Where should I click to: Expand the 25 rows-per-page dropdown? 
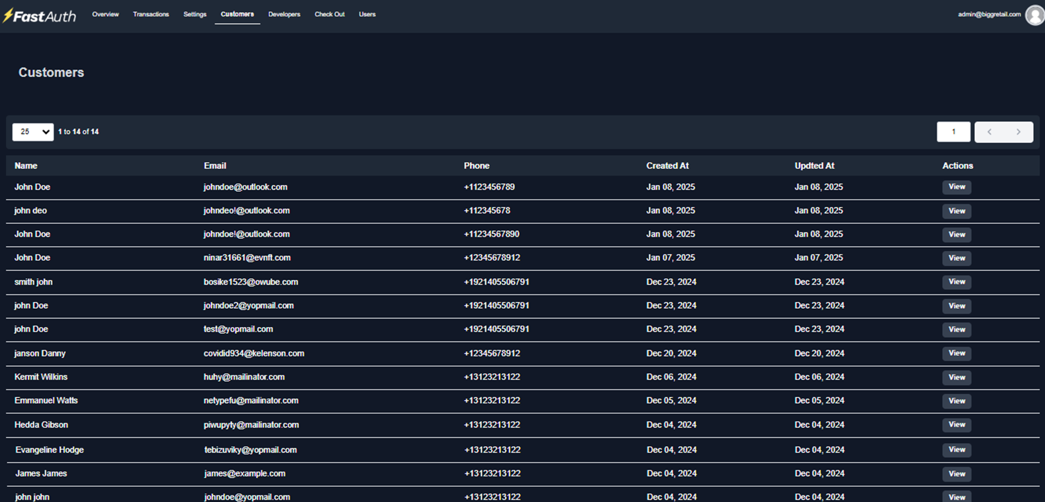pyautogui.click(x=33, y=132)
